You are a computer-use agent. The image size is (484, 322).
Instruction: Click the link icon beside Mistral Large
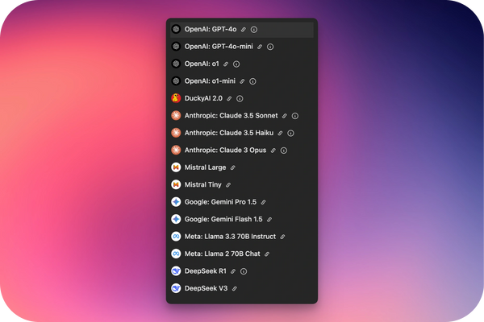(233, 167)
